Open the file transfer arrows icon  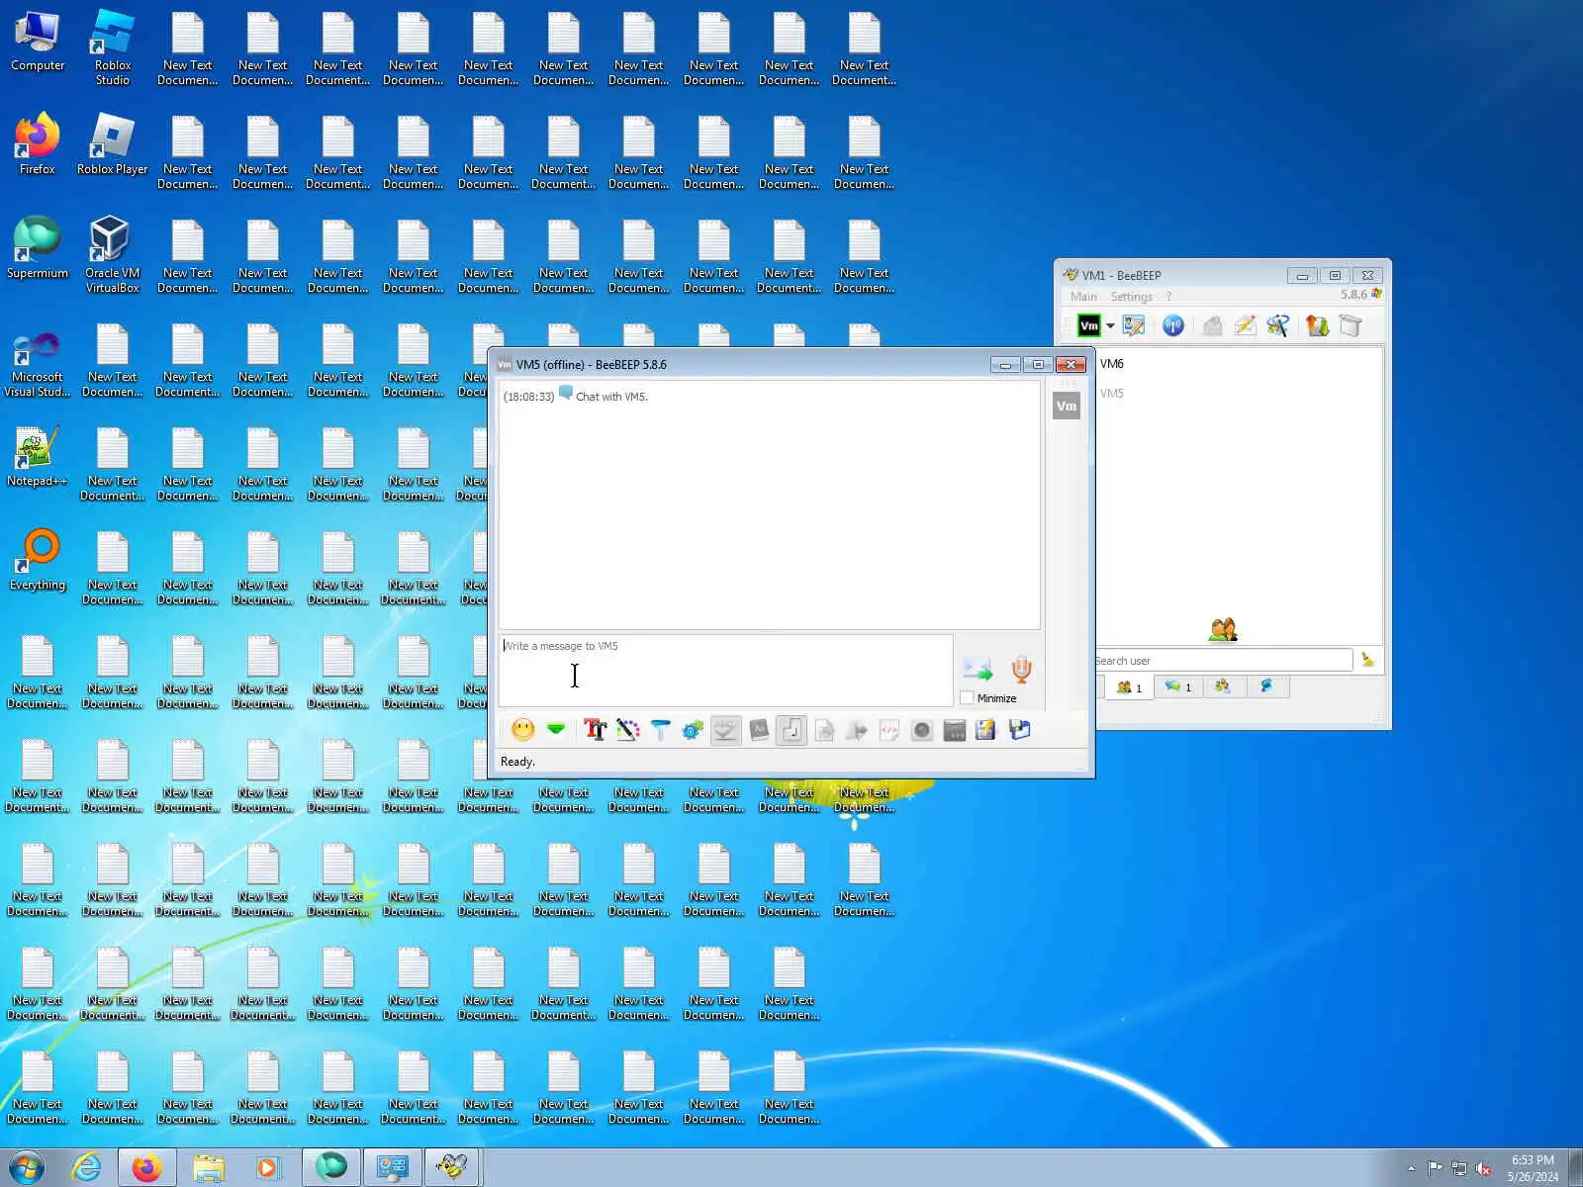(1317, 325)
